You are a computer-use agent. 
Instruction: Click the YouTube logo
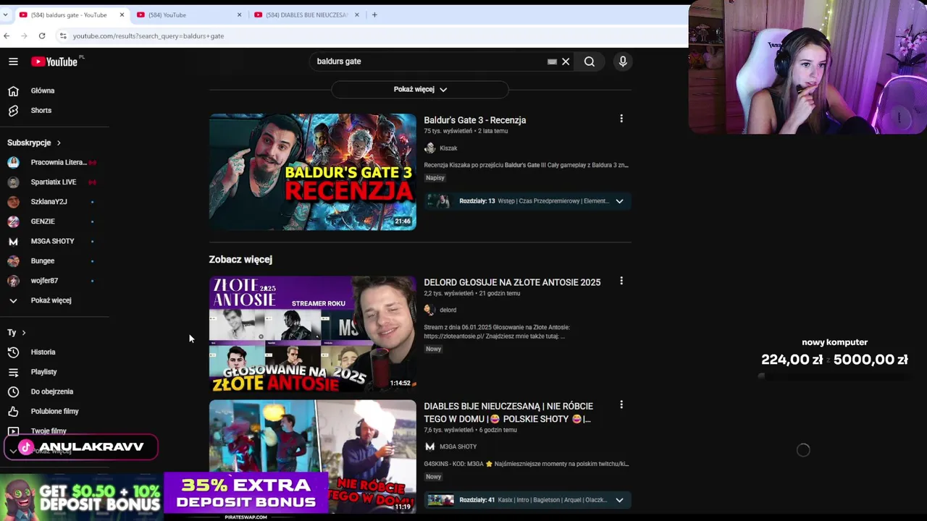(54, 62)
